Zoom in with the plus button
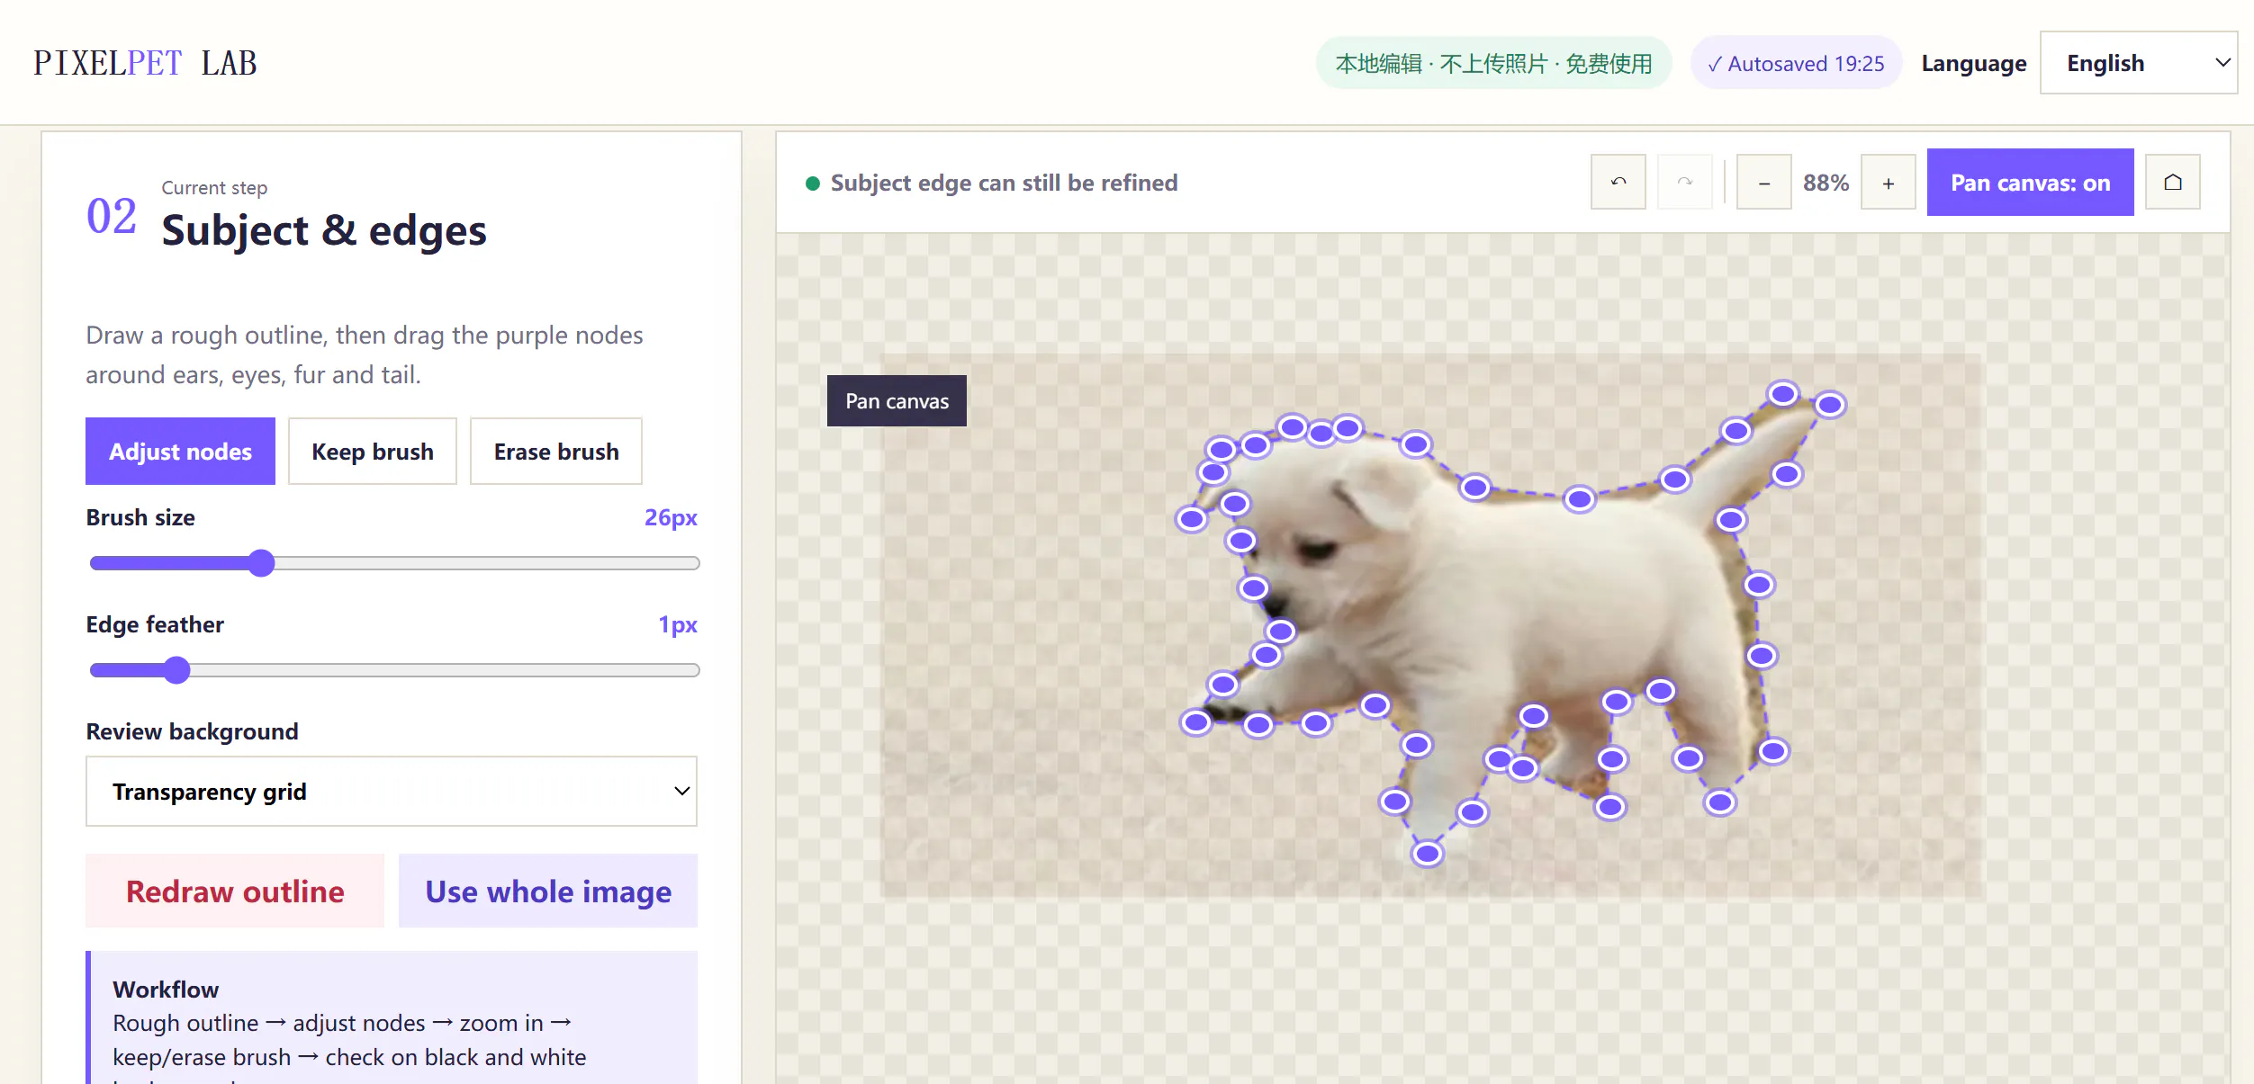Screen dimensions: 2254x1084 click(1888, 183)
